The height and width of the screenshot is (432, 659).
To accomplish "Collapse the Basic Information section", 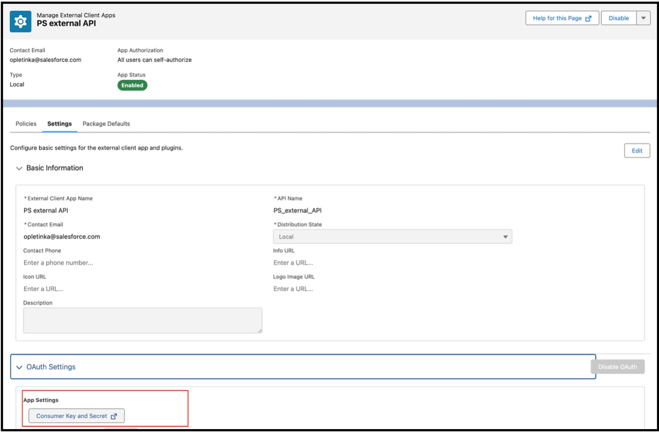I will pos(20,168).
